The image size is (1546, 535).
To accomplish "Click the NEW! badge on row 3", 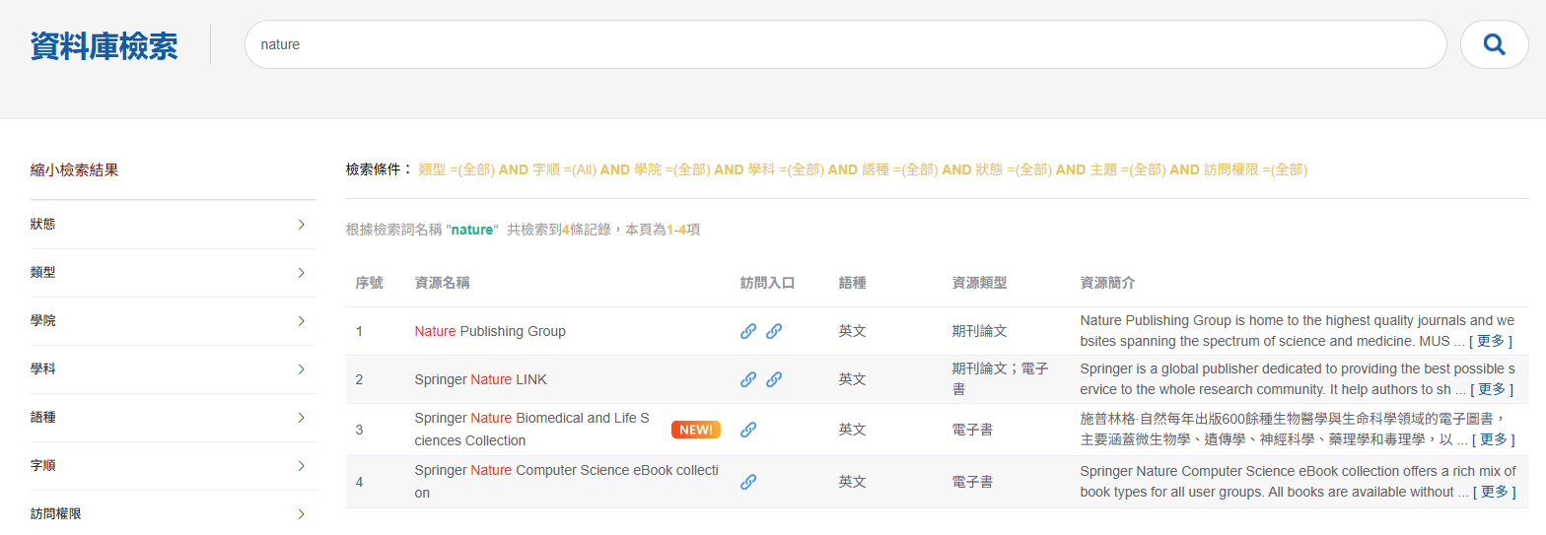I will 696,430.
